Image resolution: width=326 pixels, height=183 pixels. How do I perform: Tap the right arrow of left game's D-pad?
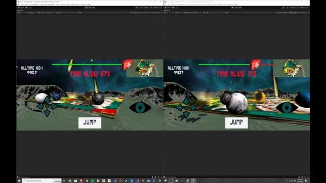[x=55, y=106]
